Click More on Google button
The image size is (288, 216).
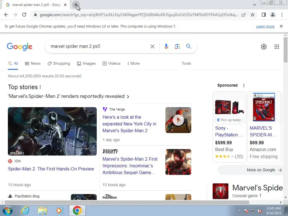click(x=250, y=170)
